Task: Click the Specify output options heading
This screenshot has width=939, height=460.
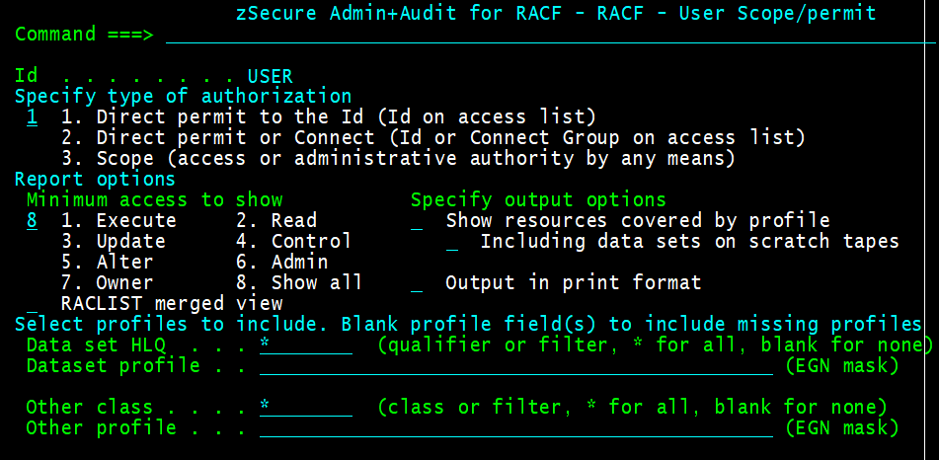Action: tap(538, 200)
